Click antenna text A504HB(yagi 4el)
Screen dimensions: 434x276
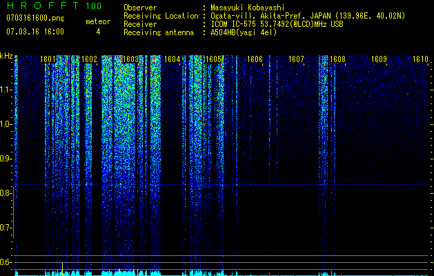244,32
